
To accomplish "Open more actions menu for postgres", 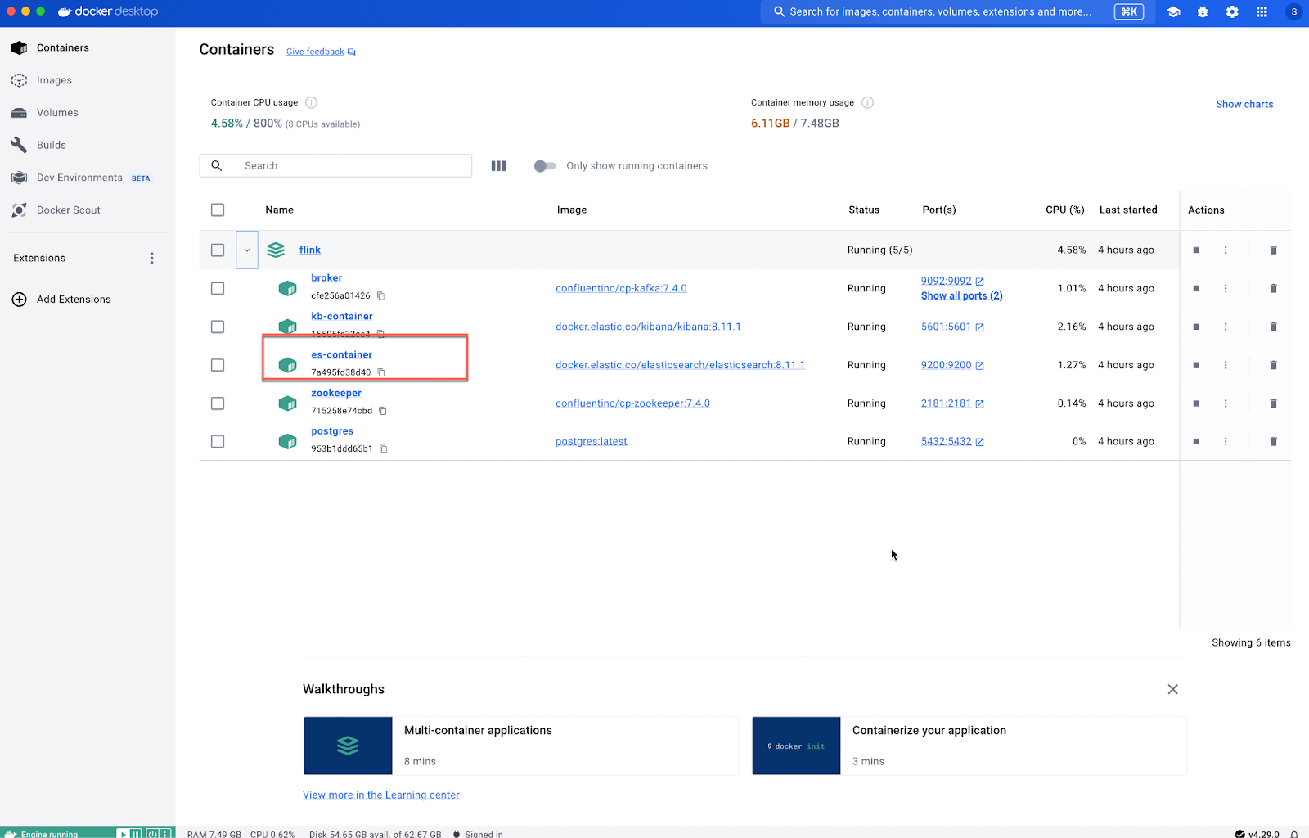I will (1226, 441).
